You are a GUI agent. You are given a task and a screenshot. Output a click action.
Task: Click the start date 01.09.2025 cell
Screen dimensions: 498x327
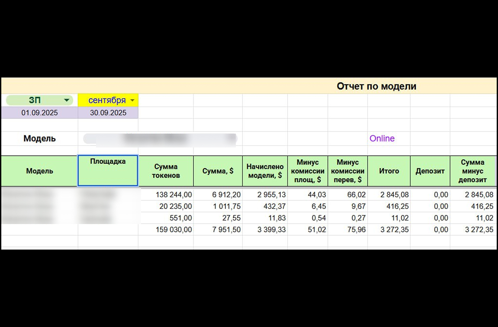point(40,113)
